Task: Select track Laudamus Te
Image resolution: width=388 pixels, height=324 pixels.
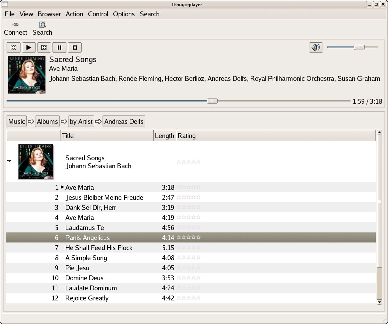Action: (x=191, y=228)
